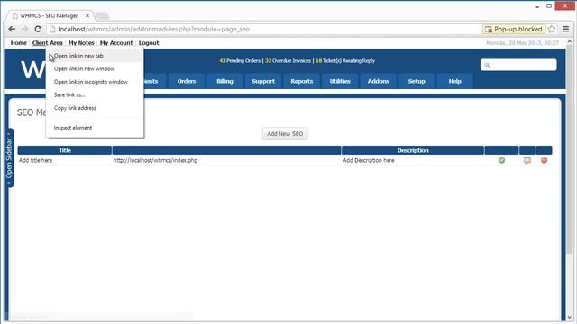Open the Chrome hamburger menu
577x324 pixels.
pyautogui.click(x=566, y=29)
